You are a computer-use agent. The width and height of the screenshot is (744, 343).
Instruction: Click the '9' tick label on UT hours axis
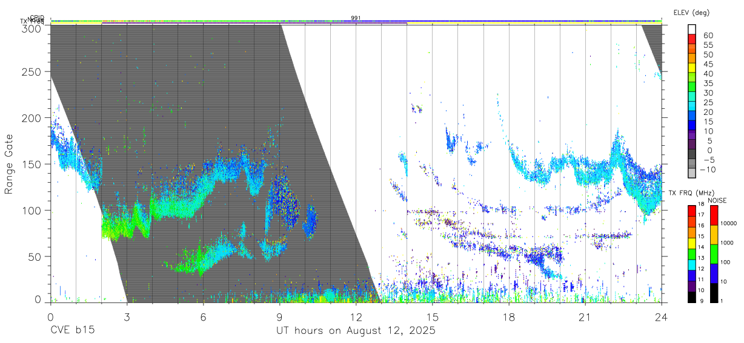click(279, 317)
